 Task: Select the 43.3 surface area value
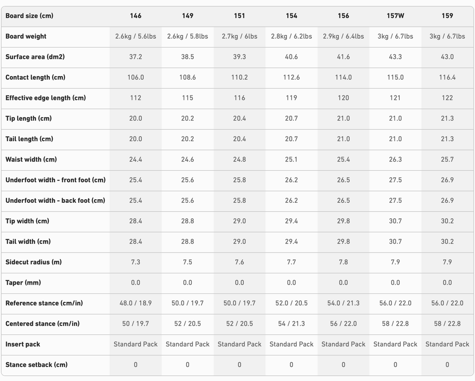tap(395, 57)
